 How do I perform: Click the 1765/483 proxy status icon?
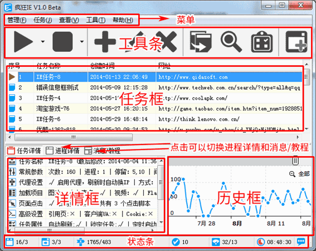[x=81, y=242]
